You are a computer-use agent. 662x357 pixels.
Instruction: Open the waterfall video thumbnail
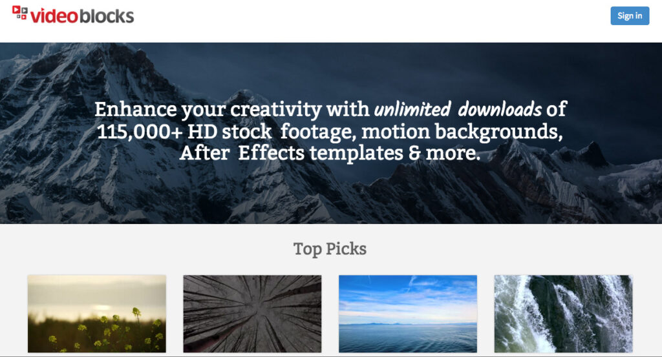(563, 314)
